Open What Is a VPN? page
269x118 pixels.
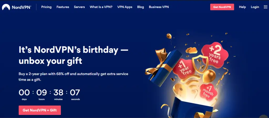point(101,7)
